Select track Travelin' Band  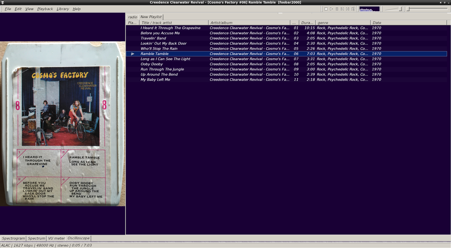286,38
